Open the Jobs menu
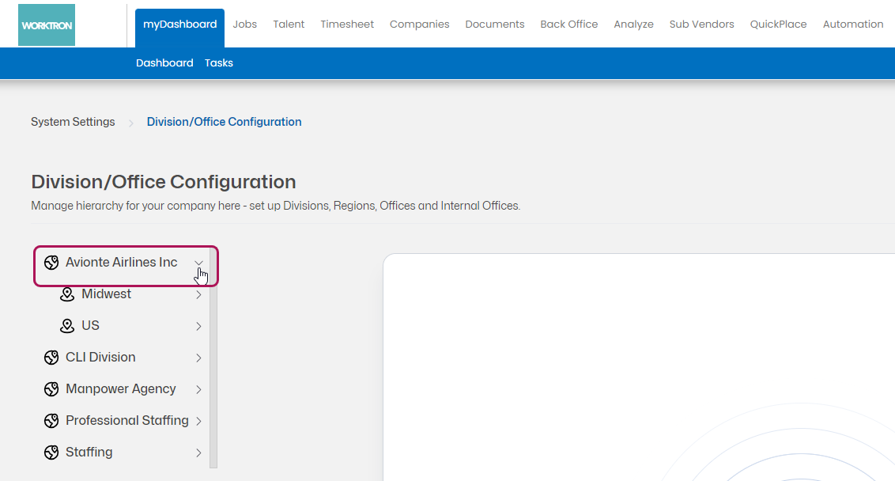 click(x=245, y=25)
